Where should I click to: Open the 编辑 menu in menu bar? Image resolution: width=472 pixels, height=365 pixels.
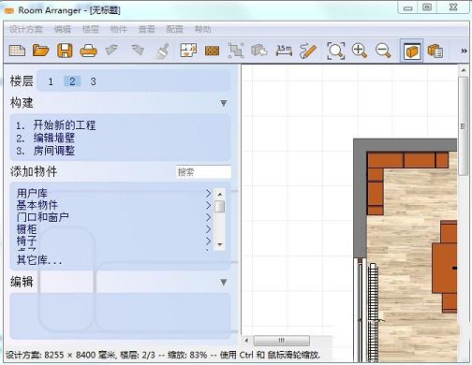tap(62, 29)
